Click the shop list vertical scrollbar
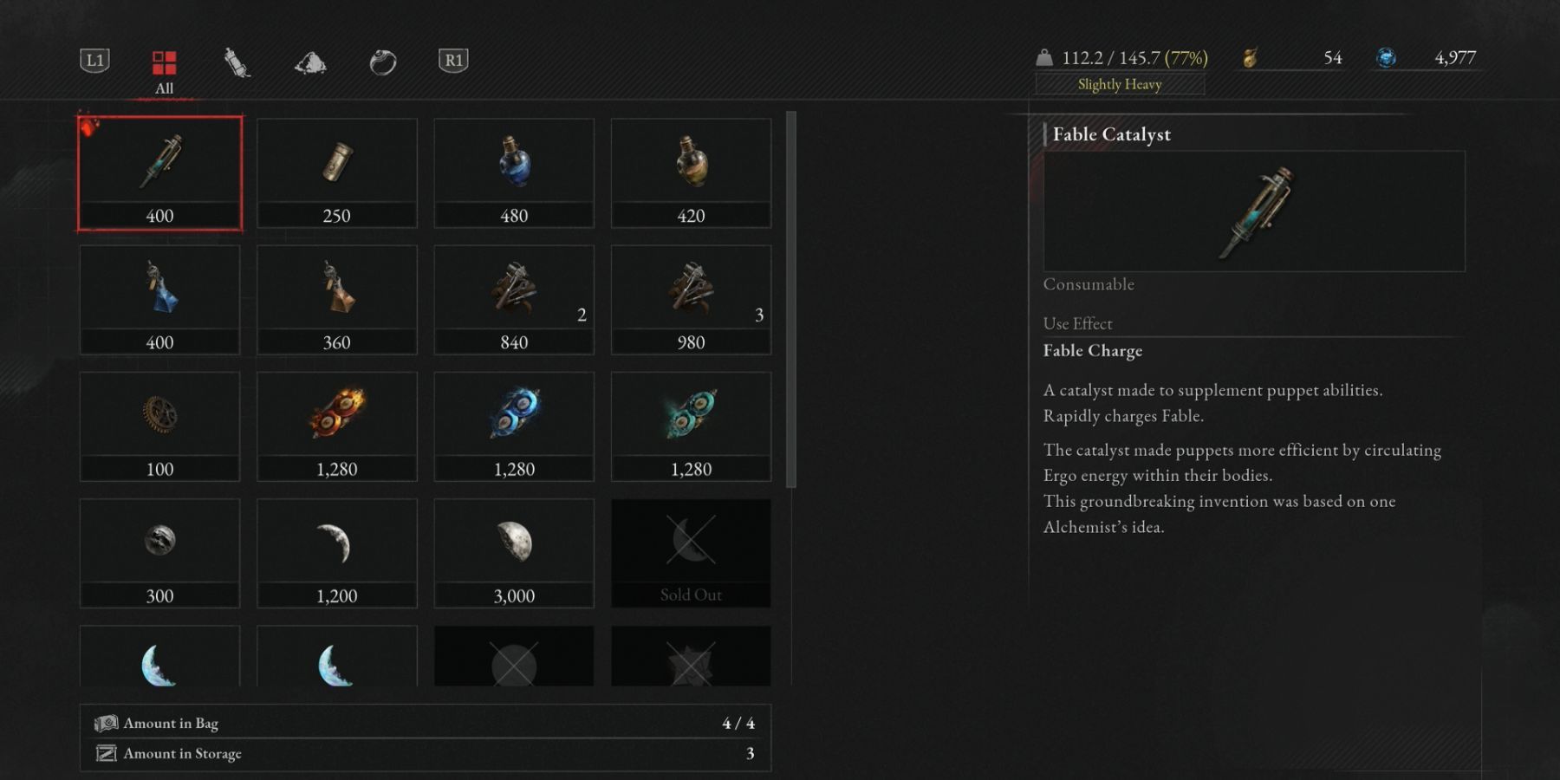Screen dimensions: 1560x780 click(x=790, y=299)
